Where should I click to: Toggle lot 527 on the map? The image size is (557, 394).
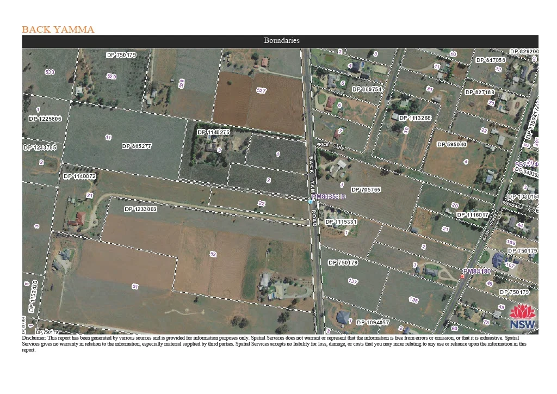(262, 90)
